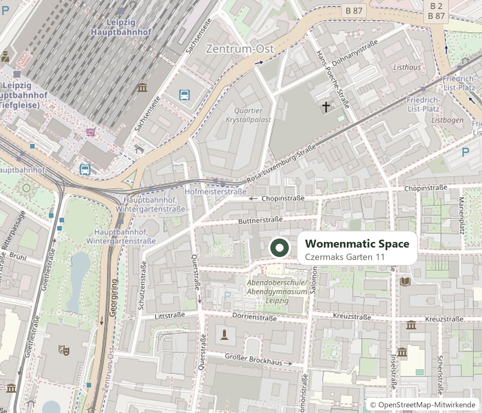Click the church cross icon
This screenshot has width=482, height=413.
pyautogui.click(x=326, y=107)
